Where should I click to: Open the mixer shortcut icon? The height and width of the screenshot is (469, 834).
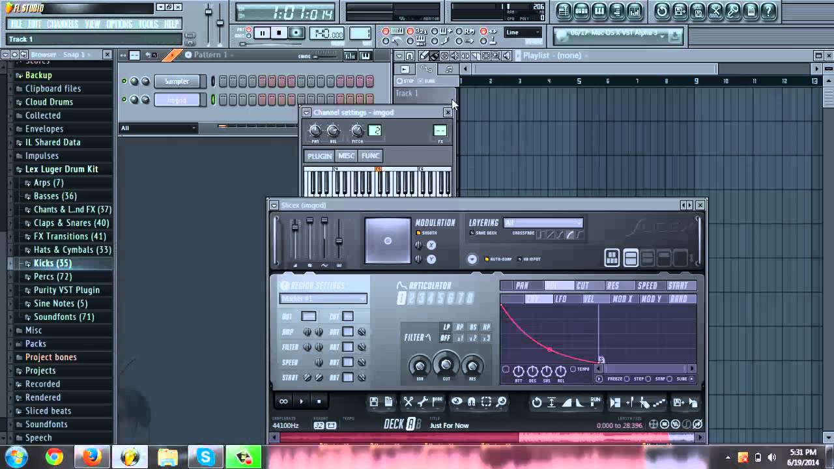pyautogui.click(x=635, y=11)
